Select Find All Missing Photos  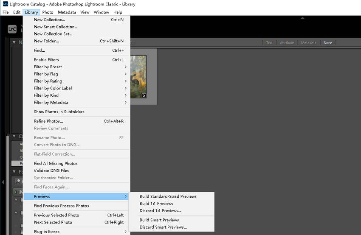point(77,163)
